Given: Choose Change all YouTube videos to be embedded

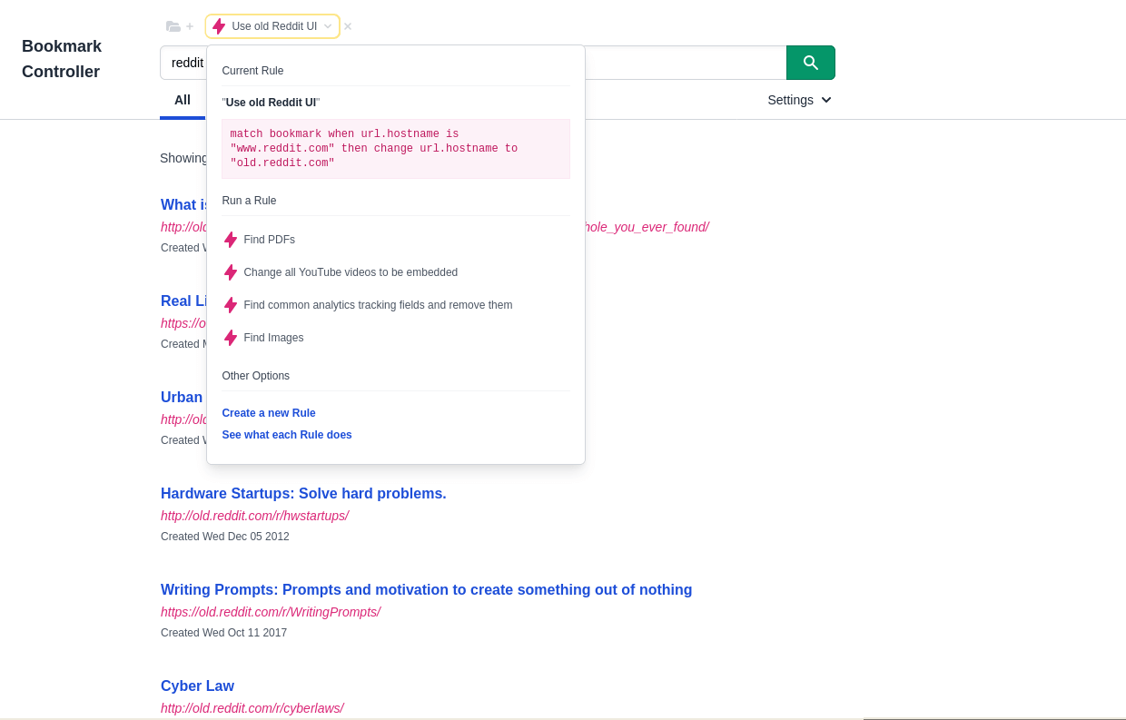Looking at the screenshot, I should click(x=351, y=272).
